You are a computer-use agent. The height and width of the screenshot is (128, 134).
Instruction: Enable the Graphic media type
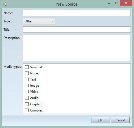click(x=27, y=104)
